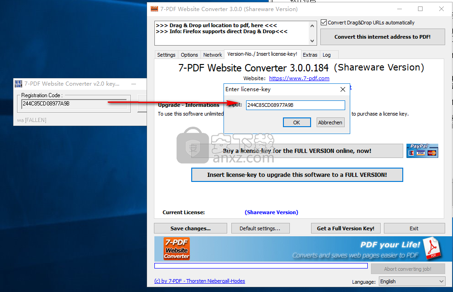This screenshot has width=453, height=292.
Task: Show the Log tab
Action: tap(326, 55)
